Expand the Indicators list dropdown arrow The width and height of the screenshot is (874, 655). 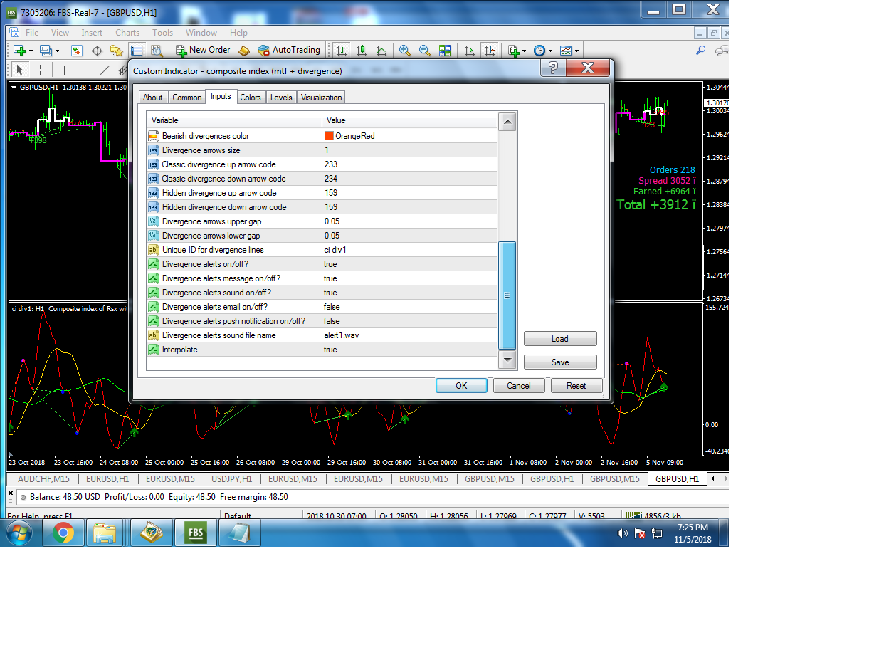pos(525,51)
